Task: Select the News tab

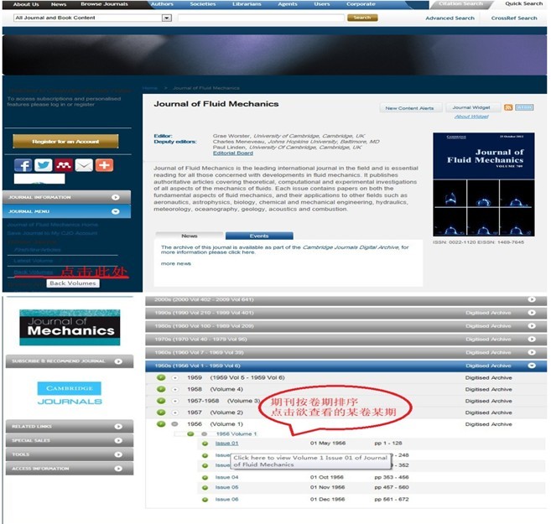Action: [x=190, y=236]
